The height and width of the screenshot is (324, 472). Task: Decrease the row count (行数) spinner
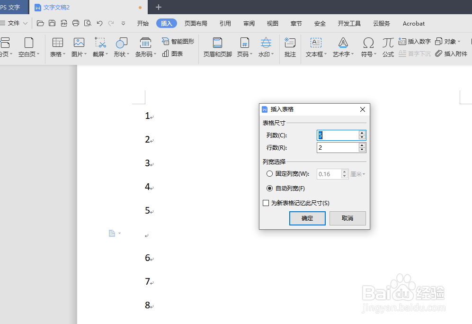click(x=362, y=150)
